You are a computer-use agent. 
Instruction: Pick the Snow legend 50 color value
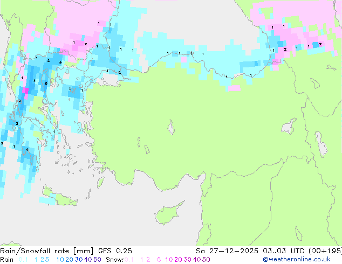(x=207, y=260)
